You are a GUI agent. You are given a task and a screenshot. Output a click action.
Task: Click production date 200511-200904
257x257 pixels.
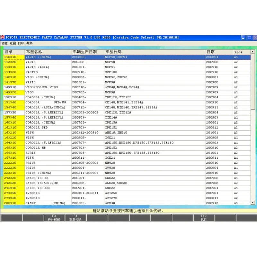pyautogui.click(x=85, y=173)
